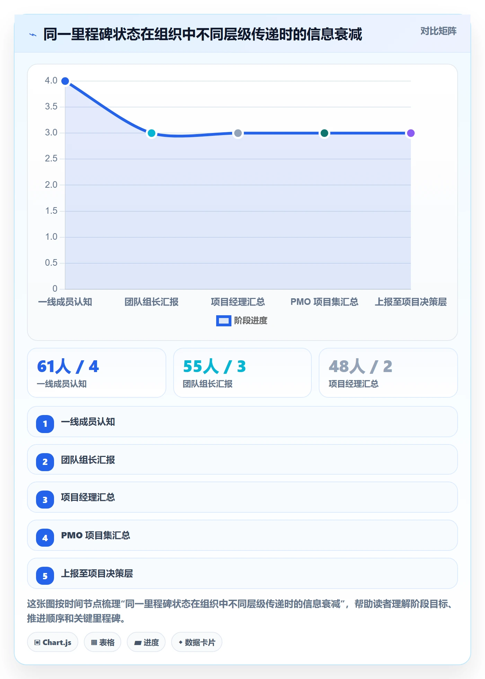Select the 上报至项目决策层 step row

242,574
